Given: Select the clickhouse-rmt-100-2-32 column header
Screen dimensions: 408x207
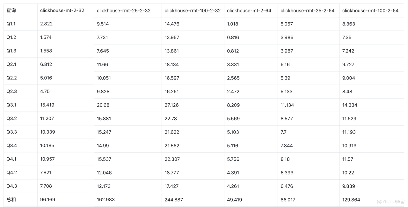Looking at the screenshot, I should pyautogui.click(x=193, y=10).
